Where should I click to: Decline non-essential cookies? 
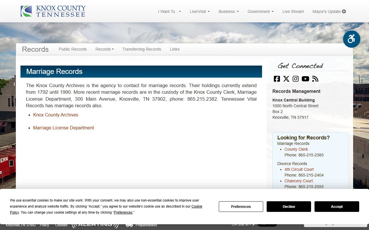click(289, 206)
